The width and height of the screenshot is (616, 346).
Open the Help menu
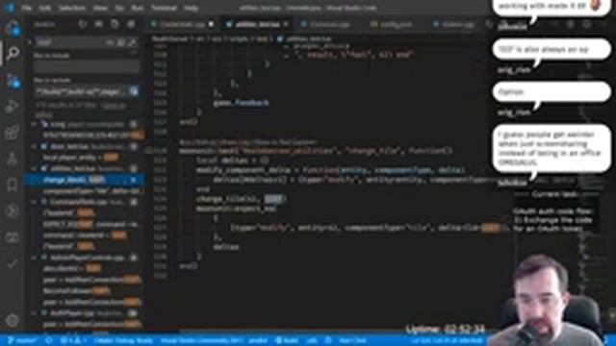click(191, 8)
